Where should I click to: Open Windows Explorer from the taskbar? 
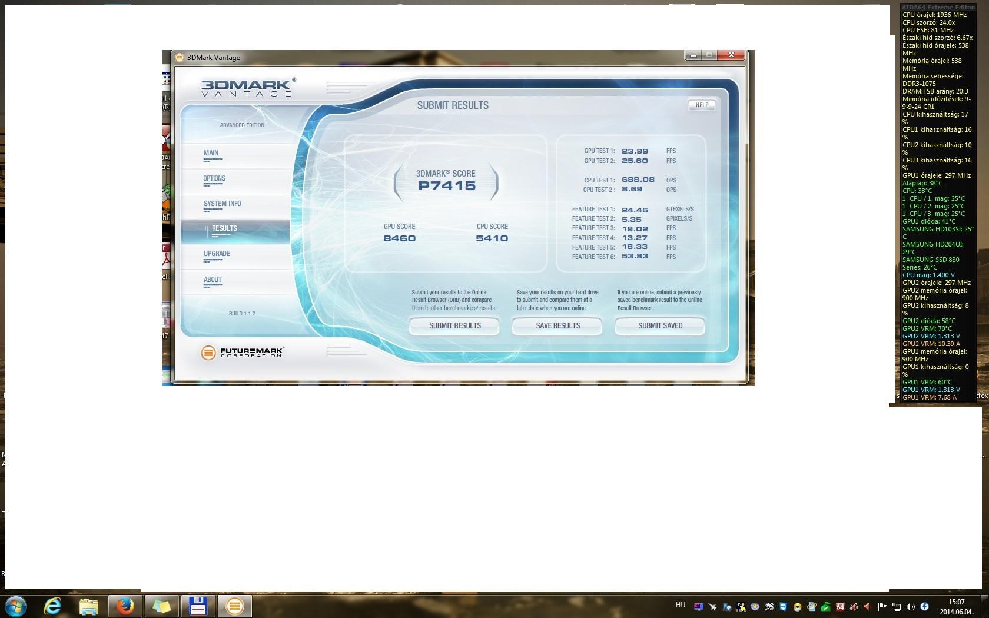[x=88, y=606]
